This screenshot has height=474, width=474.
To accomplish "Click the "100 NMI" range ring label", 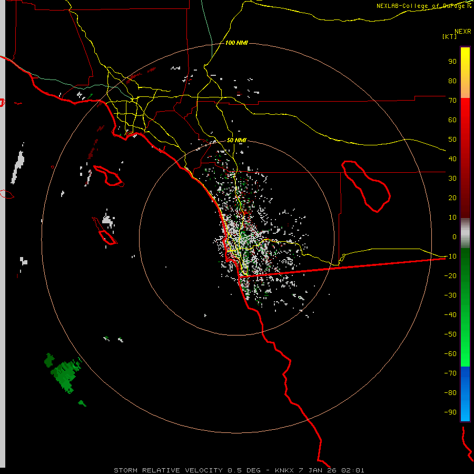I will click(236, 43).
